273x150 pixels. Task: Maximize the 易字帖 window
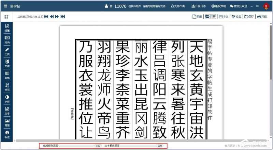[258, 6]
